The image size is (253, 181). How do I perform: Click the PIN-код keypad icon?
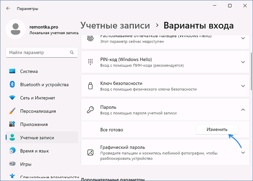[x=90, y=62]
